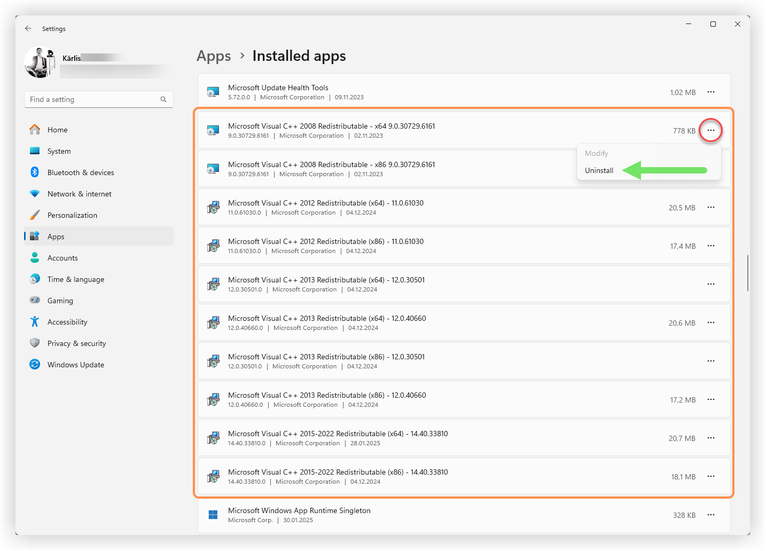Open options for Visual C++ 2012 x86
The width and height of the screenshot is (766, 551).
coord(711,246)
